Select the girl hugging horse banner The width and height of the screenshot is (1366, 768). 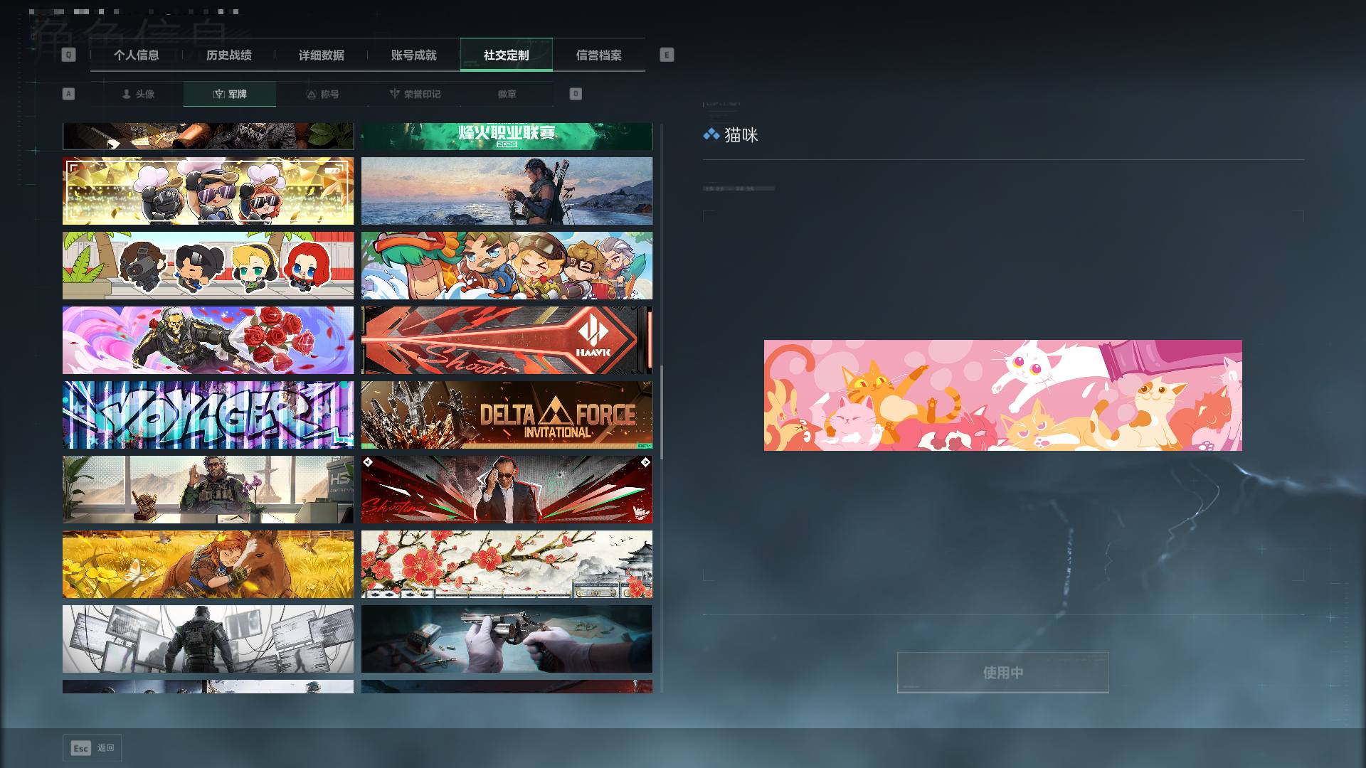click(208, 564)
